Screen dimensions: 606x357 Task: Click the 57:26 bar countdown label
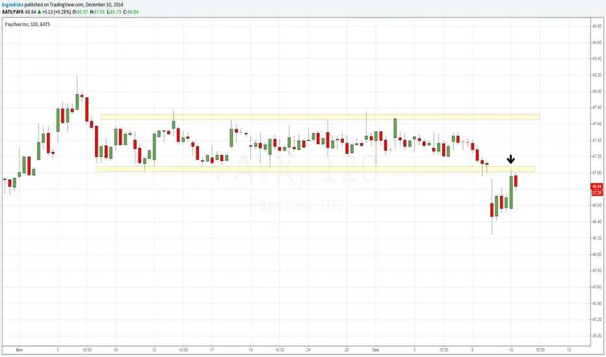coord(597,193)
